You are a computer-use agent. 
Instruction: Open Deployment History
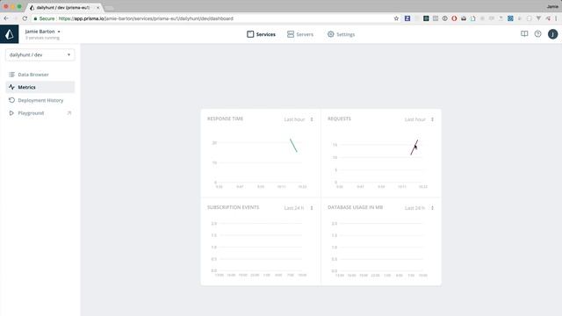coord(40,100)
